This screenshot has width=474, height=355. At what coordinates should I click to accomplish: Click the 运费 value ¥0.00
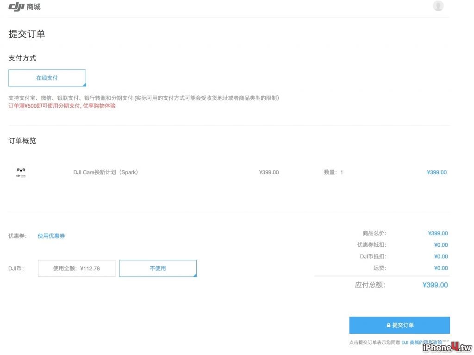(x=441, y=268)
